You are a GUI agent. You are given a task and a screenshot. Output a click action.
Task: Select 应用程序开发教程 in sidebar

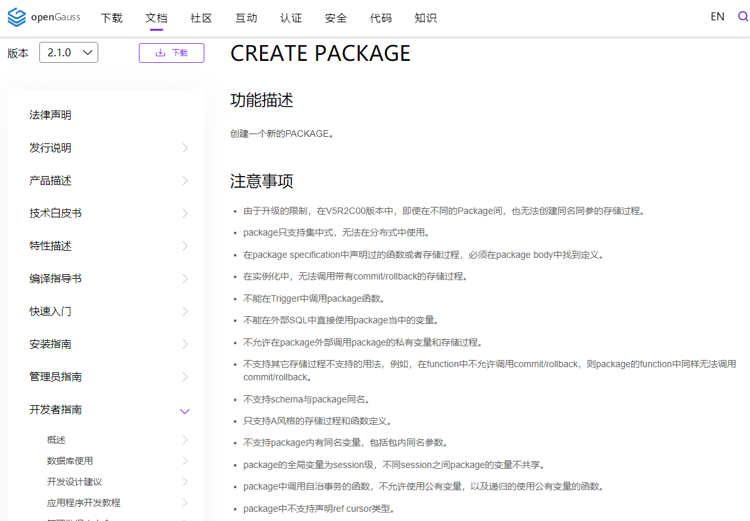(x=84, y=503)
